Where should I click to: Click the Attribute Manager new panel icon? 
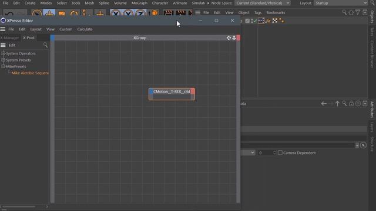point(365,104)
